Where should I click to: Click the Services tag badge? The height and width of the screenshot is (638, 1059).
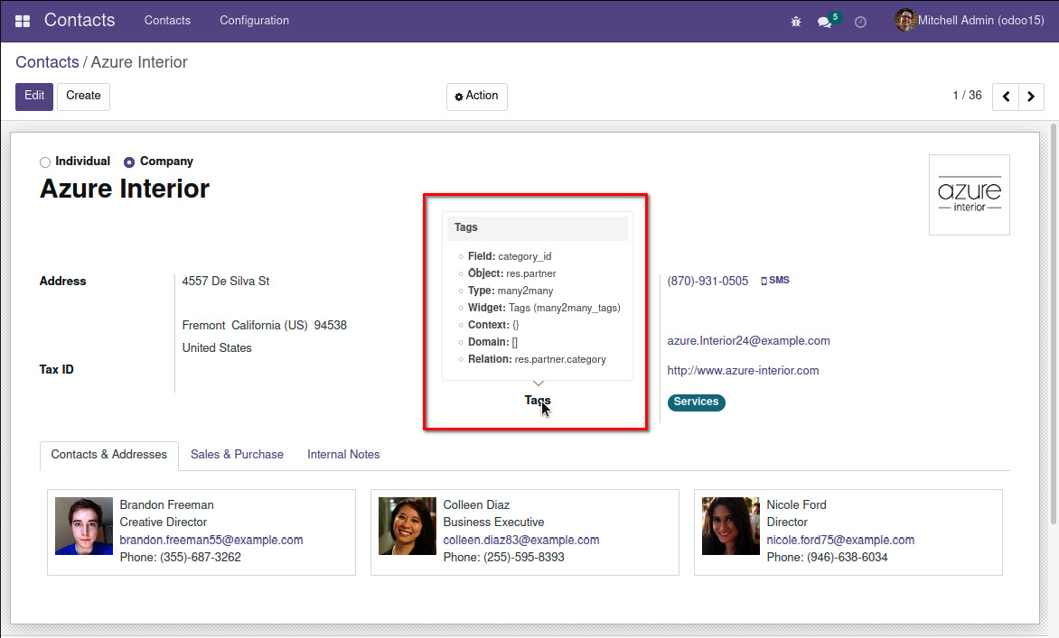click(697, 402)
